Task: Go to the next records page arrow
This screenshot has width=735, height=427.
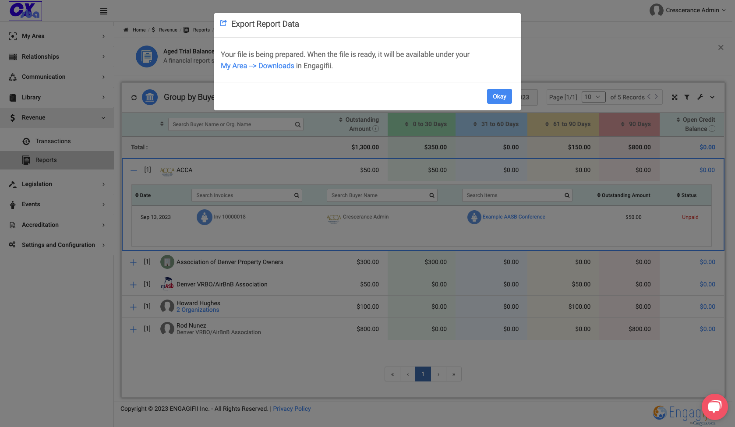Action: [x=656, y=97]
